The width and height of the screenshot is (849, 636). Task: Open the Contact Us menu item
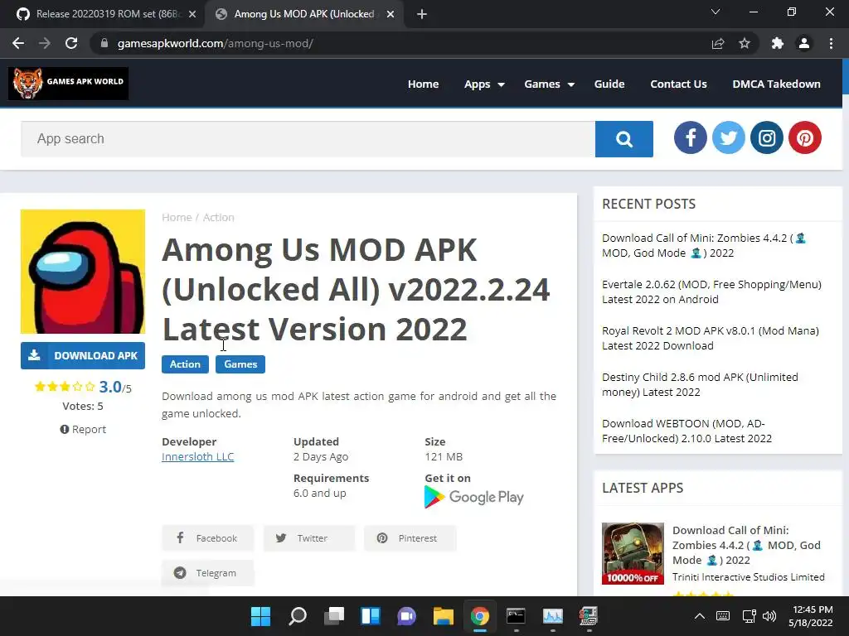[x=678, y=84]
